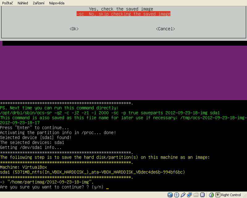
Task: Select 'Yes, check the saved image' option
Action: pos(121,9)
